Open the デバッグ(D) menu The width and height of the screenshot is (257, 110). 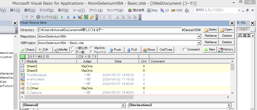[x=46, y=10]
